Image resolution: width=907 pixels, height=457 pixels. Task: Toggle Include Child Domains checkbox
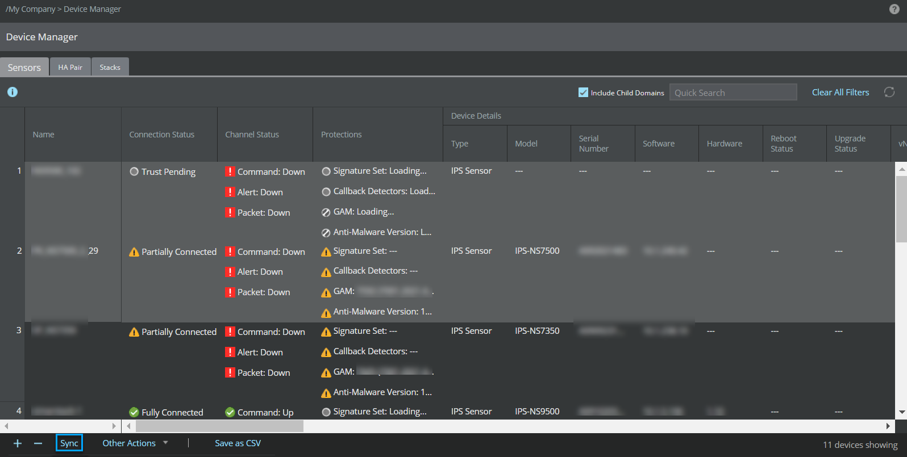coord(583,93)
